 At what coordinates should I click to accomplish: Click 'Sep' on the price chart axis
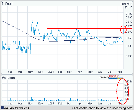click(10, 72)
